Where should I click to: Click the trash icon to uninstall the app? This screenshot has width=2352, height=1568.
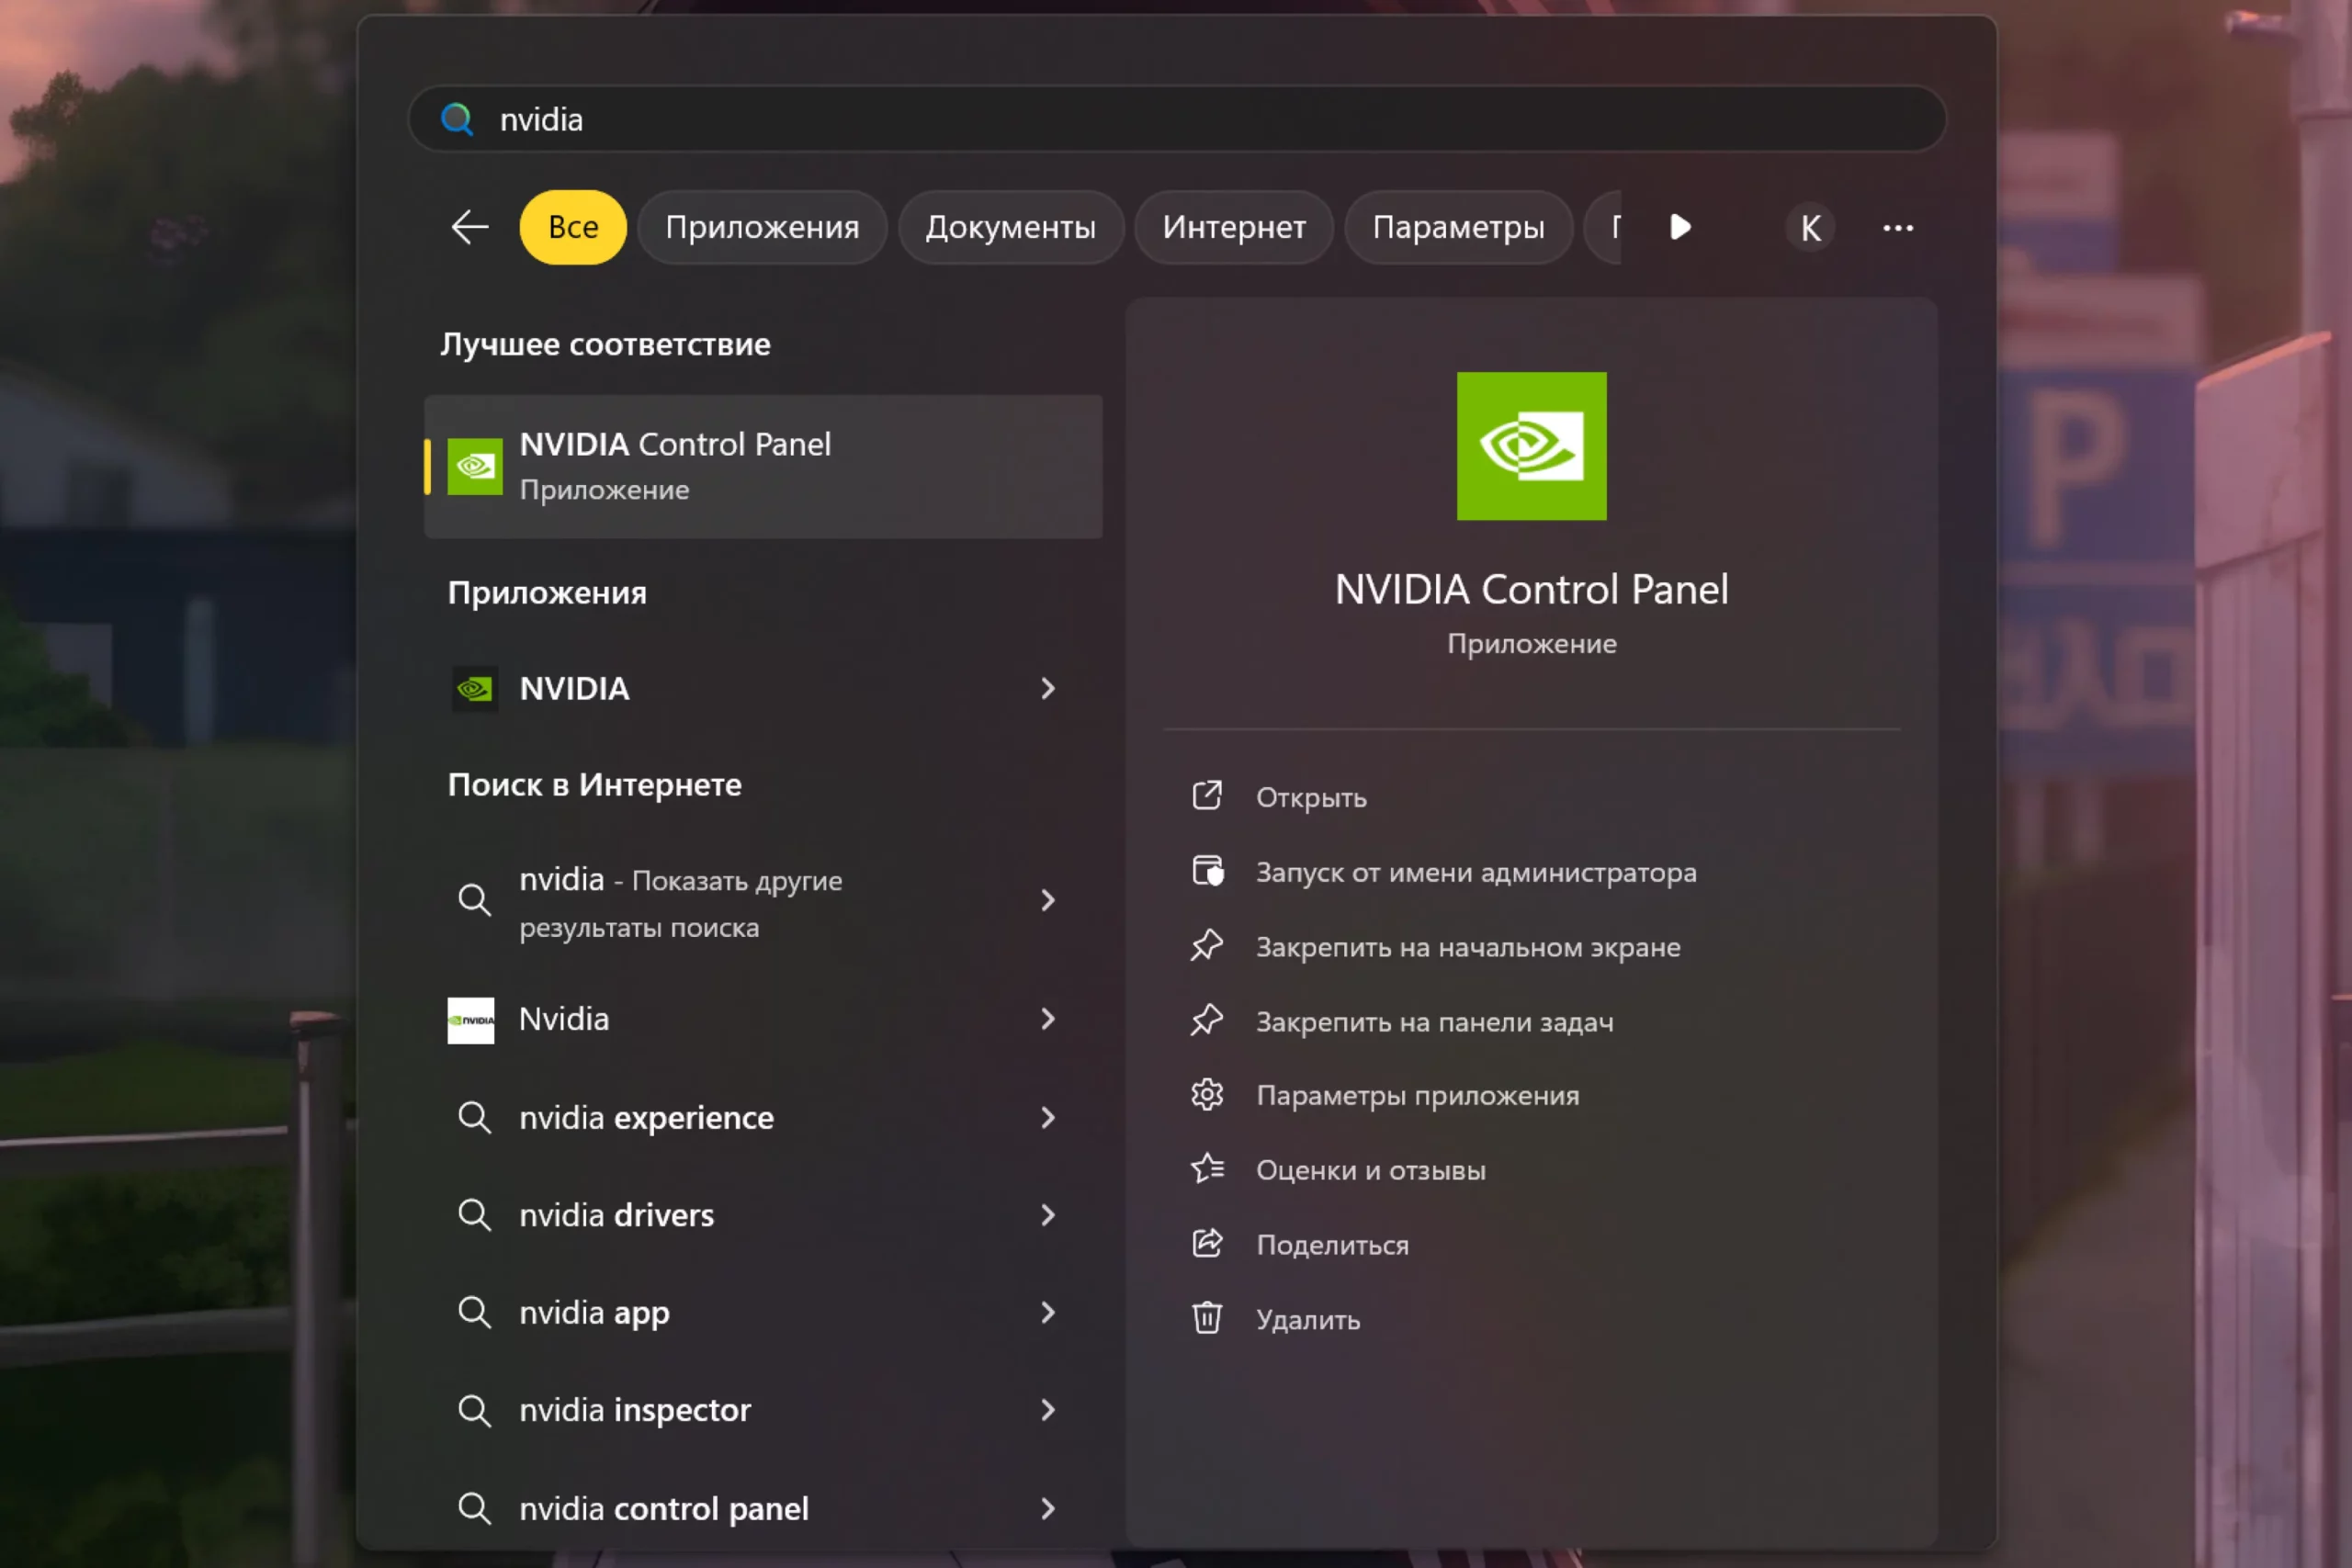tap(1207, 1318)
